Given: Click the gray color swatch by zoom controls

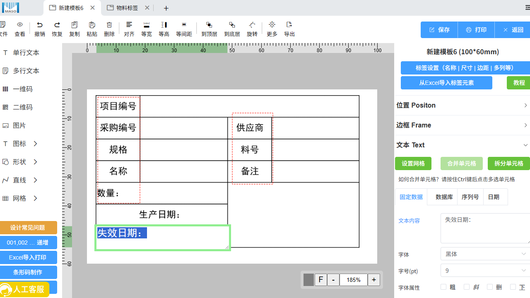Looking at the screenshot, I should click(308, 280).
